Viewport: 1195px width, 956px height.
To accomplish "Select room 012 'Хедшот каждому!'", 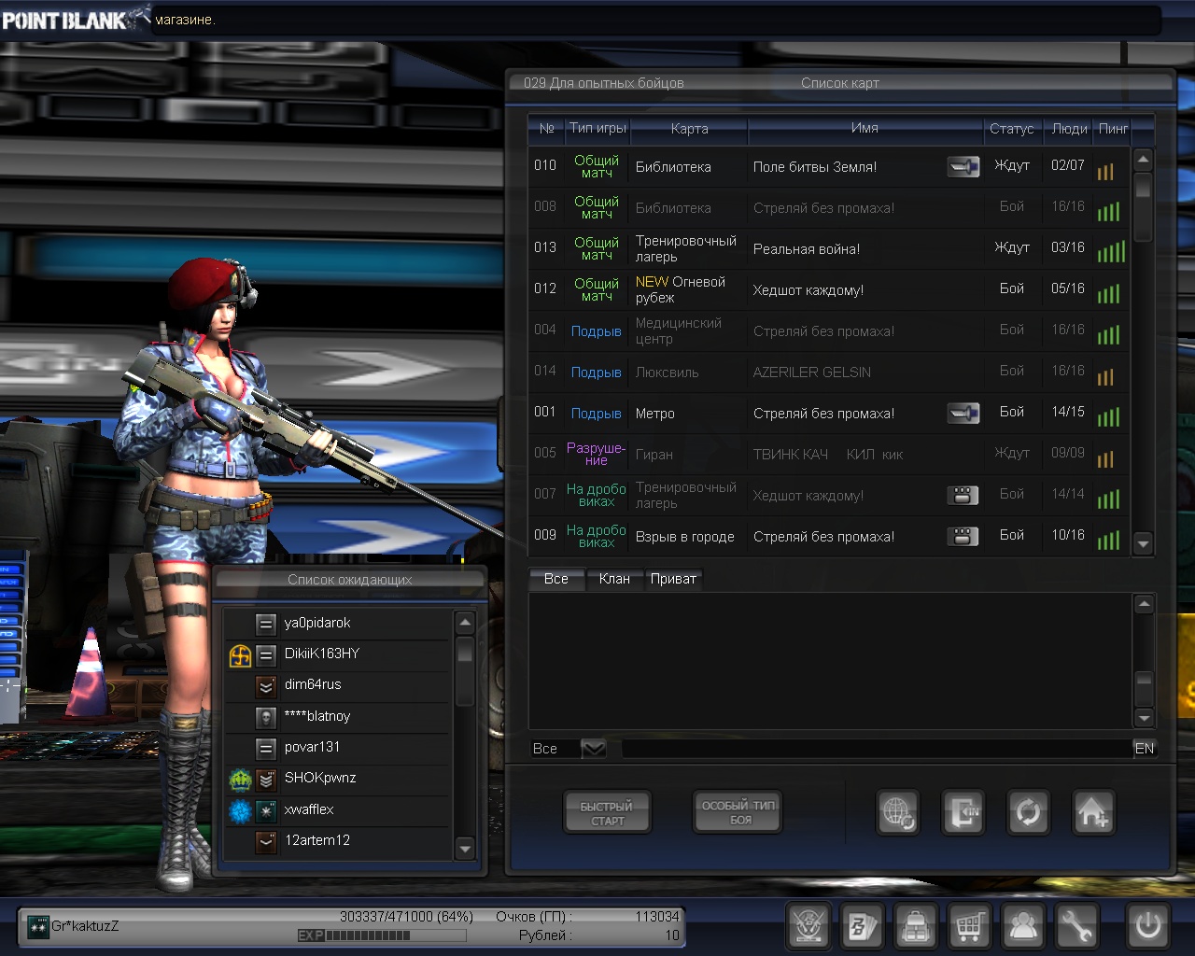I will (x=828, y=290).
